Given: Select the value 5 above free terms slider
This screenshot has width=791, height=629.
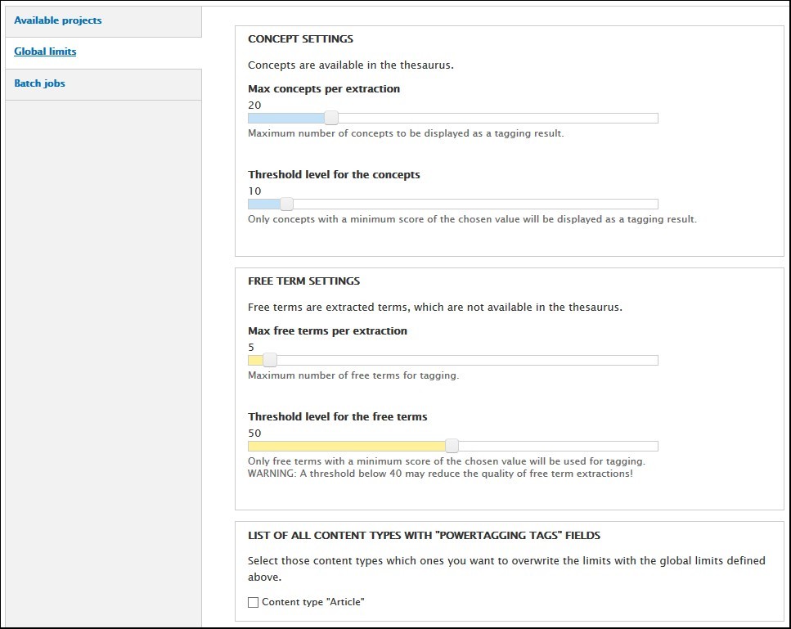Looking at the screenshot, I should [x=251, y=347].
